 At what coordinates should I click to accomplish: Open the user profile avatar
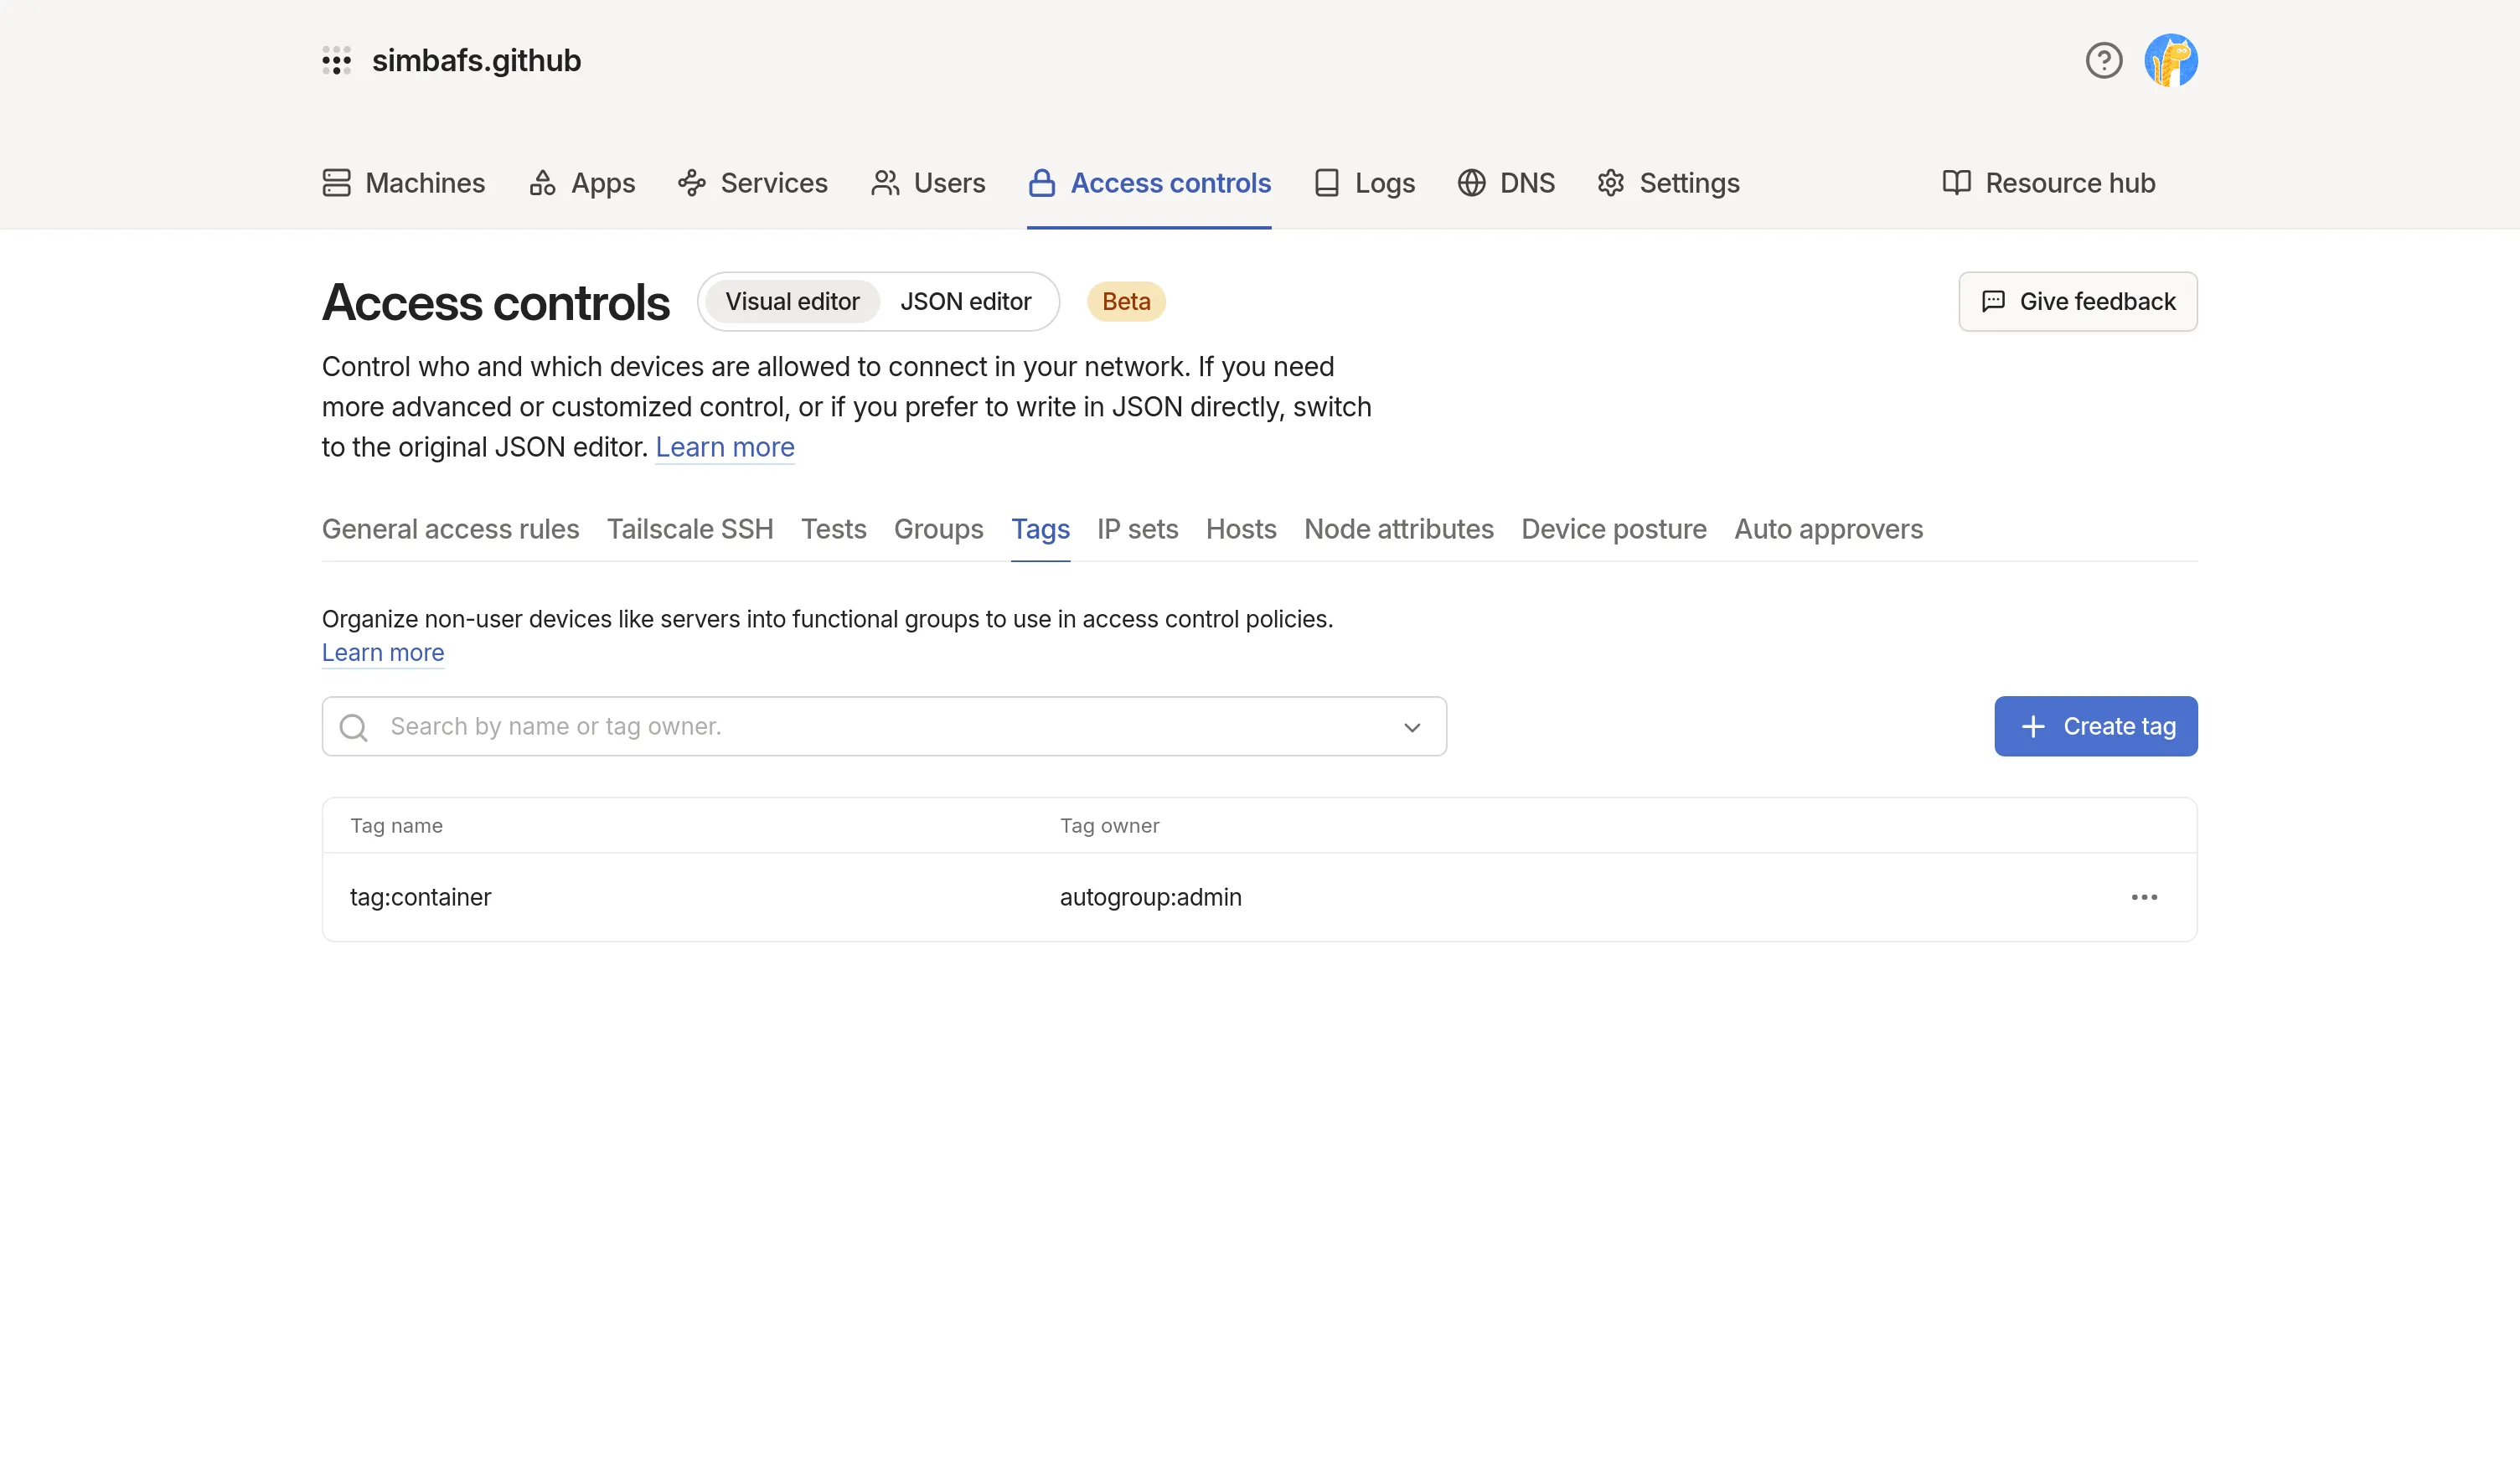pos(2170,60)
